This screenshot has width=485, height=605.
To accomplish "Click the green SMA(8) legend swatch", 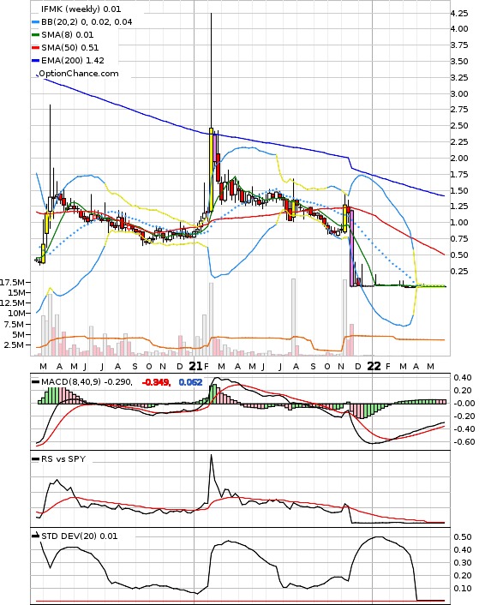I will [35, 35].
